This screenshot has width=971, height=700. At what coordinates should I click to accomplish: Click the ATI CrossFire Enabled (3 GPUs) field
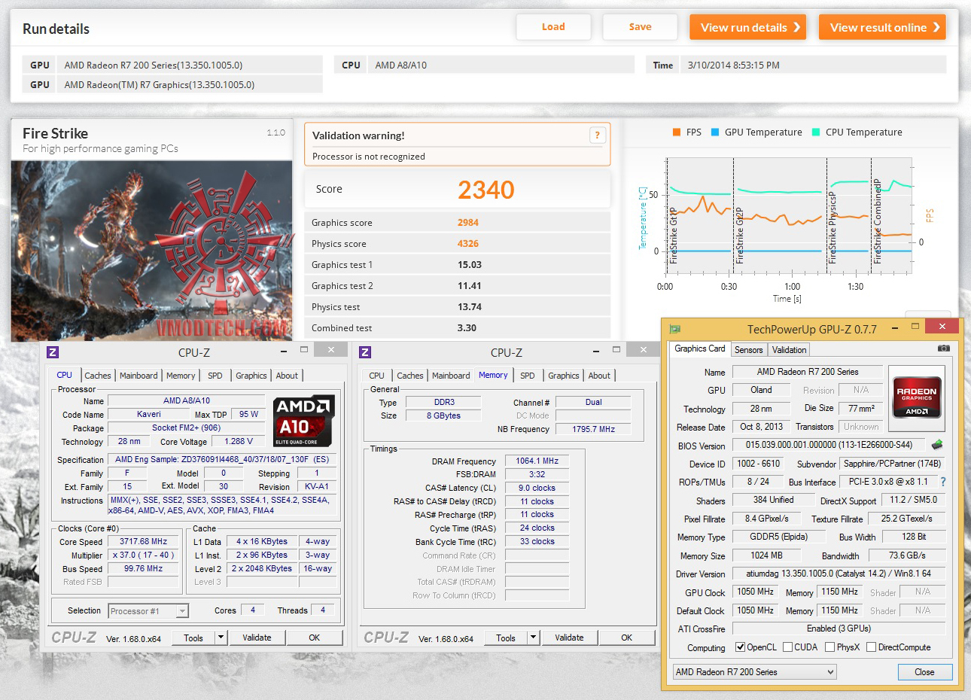pyautogui.click(x=839, y=628)
